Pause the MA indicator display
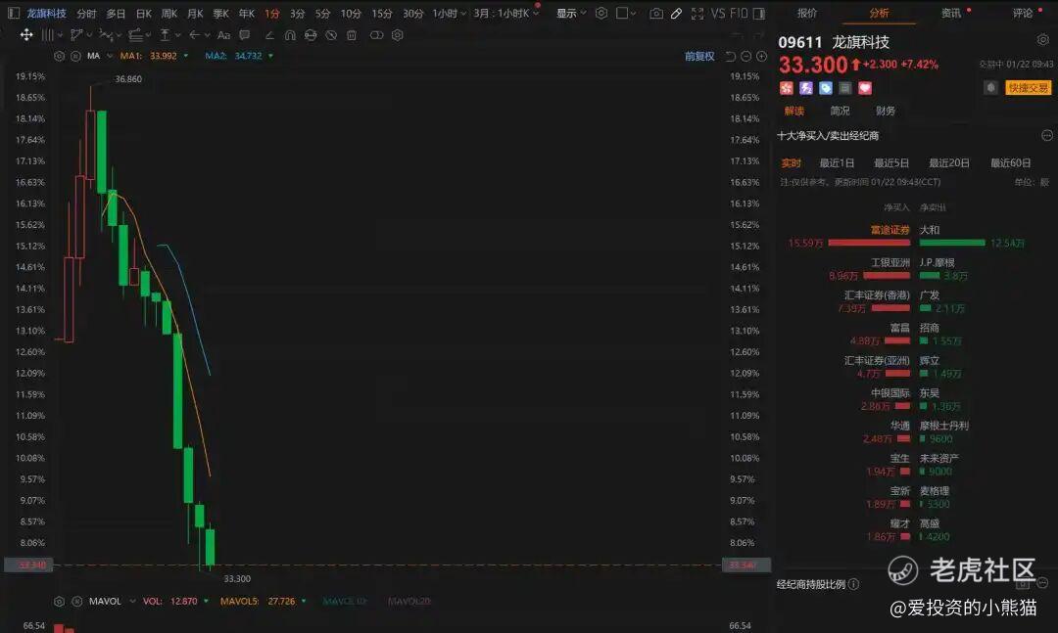 click(x=75, y=56)
